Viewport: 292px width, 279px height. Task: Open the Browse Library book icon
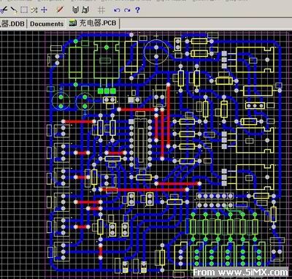coord(76,10)
